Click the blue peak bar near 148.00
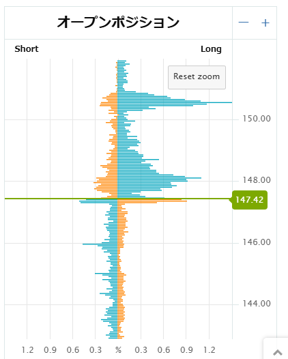Viewport: 288px width, 359px height. tap(159, 177)
